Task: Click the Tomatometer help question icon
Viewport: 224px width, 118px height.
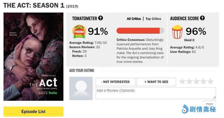Action: [x=101, y=18]
